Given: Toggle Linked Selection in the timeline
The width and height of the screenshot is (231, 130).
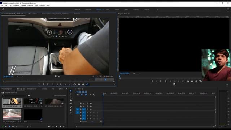Looking at the screenshot, I should coord(86,95).
